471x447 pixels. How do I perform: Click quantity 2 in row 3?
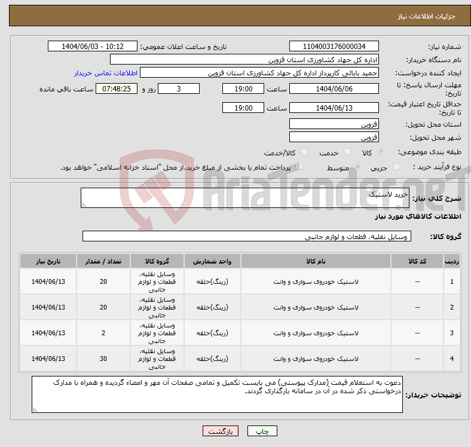coord(103,332)
